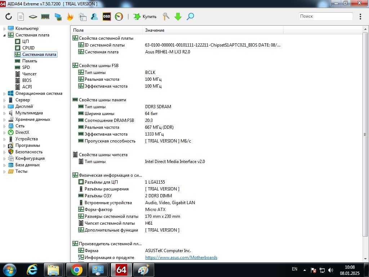The width and height of the screenshot is (369, 277).
Task: Select ЦП in the tree
Action: click(26, 41)
